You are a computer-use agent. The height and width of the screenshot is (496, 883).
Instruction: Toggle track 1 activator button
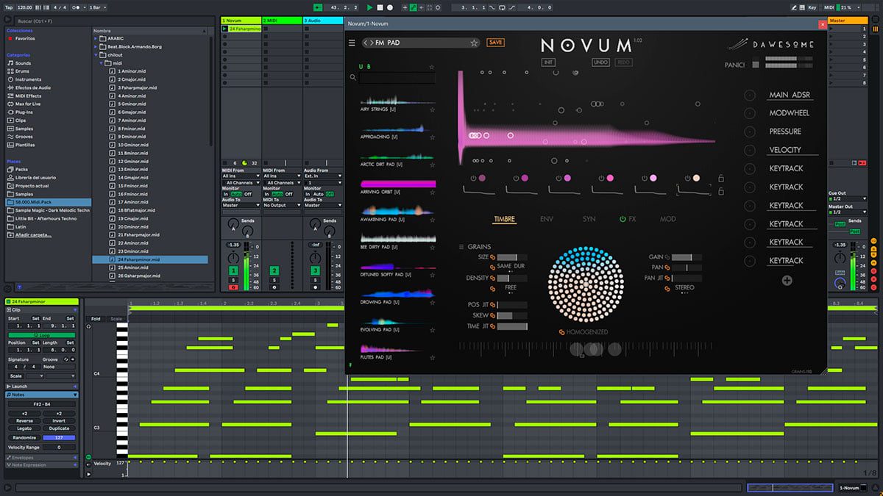tap(233, 271)
